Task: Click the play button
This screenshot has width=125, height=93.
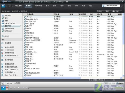Action: [x=3, y=88]
